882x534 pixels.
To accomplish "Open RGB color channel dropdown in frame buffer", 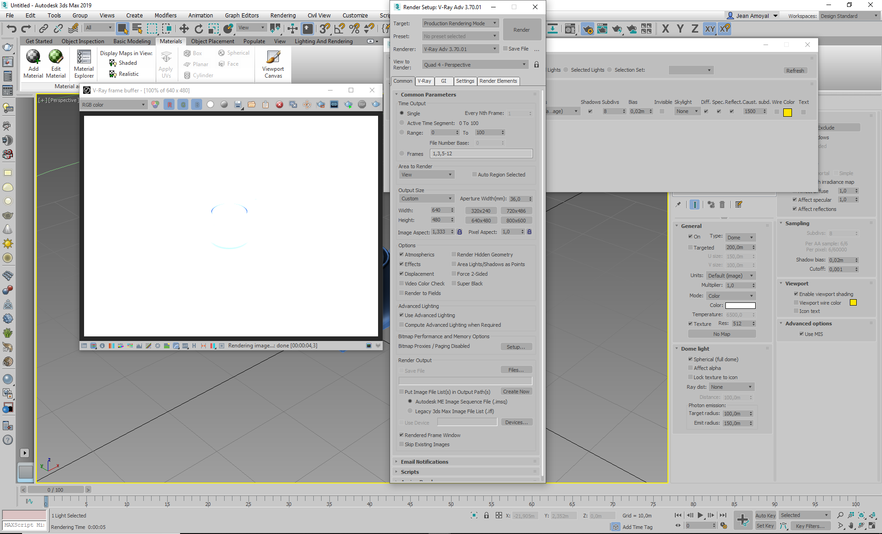I will (x=113, y=105).
